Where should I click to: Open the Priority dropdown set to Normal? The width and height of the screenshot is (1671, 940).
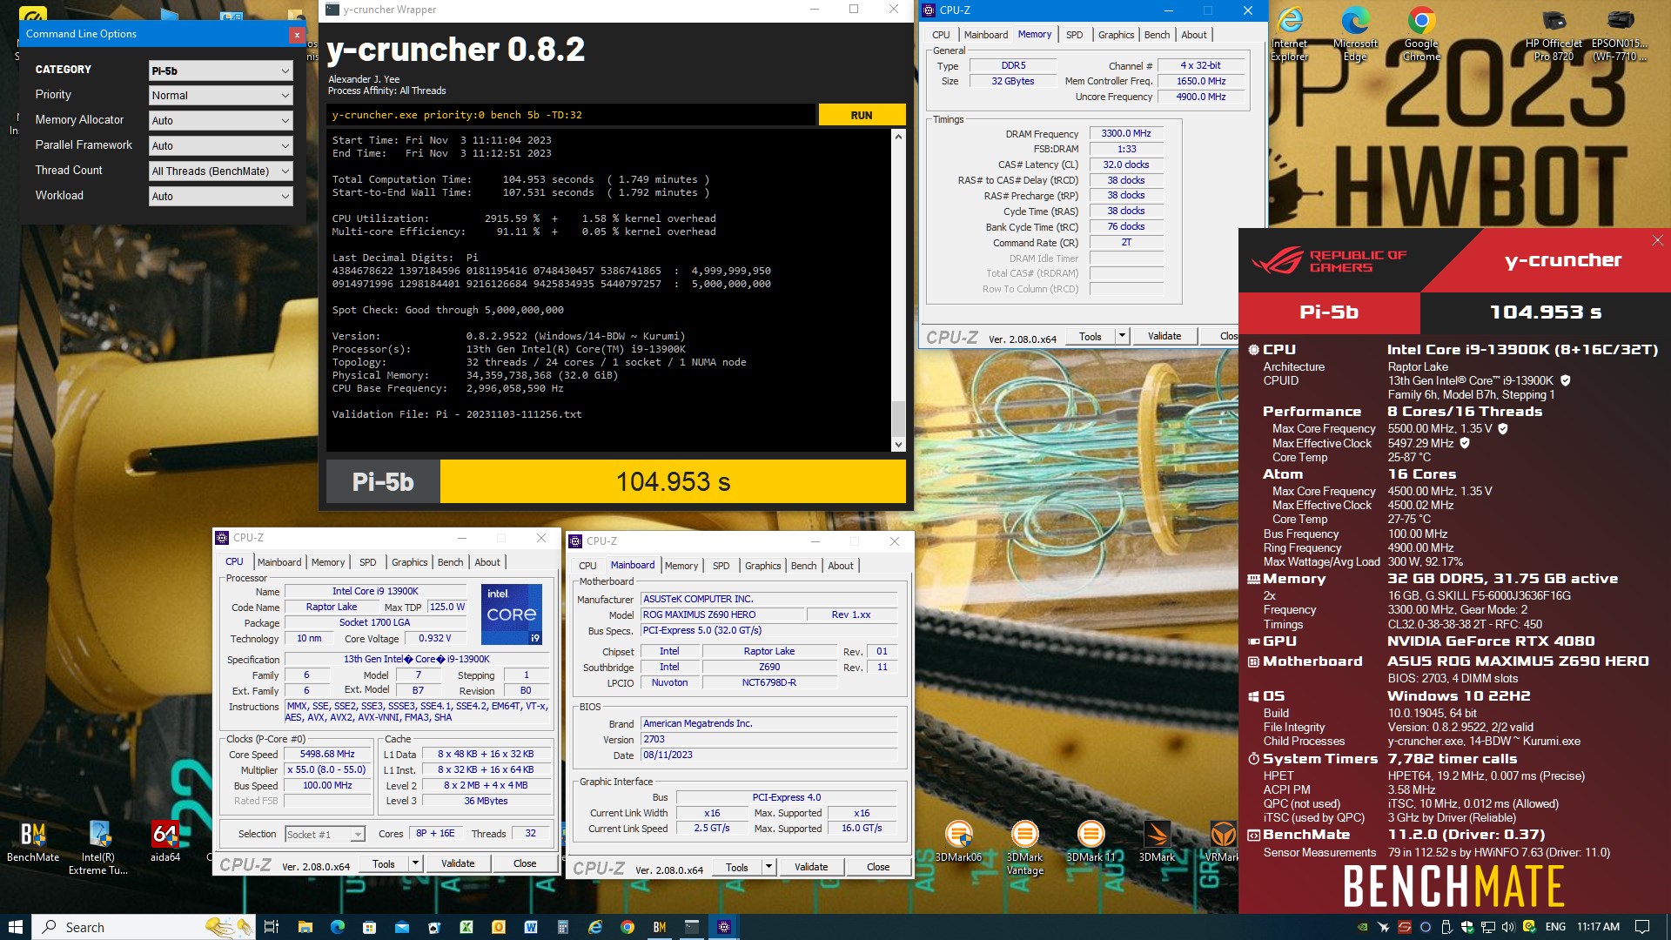point(220,96)
